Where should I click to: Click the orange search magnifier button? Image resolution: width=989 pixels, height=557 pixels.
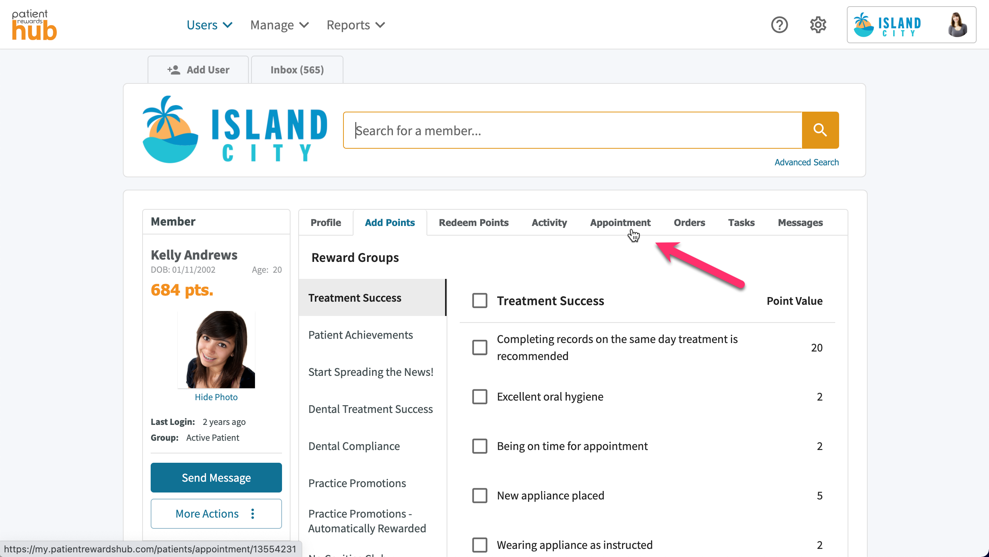pos(820,130)
